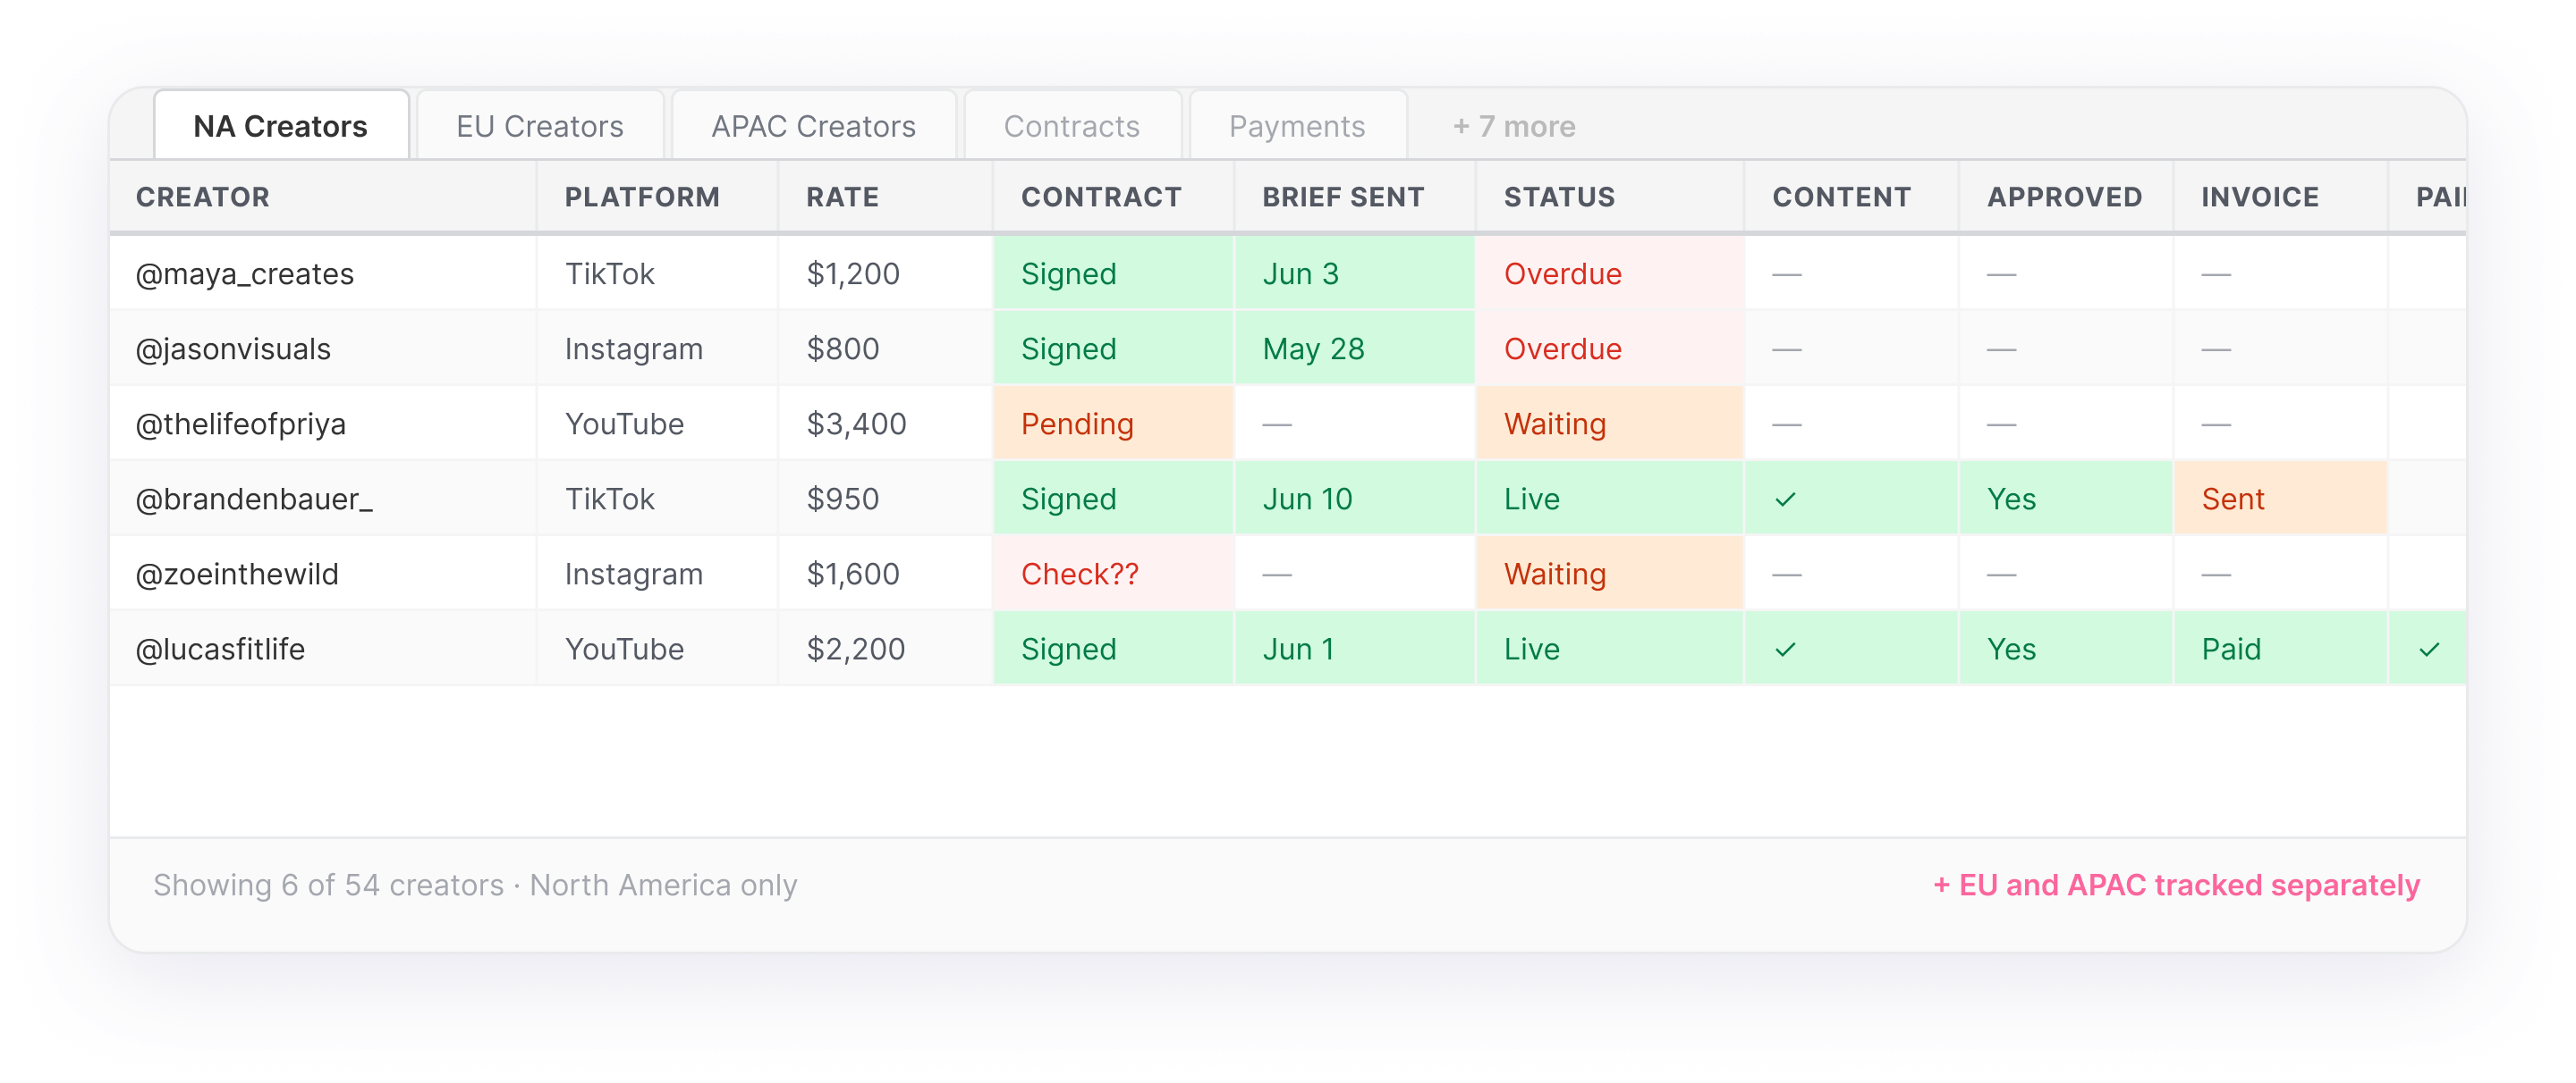Click the content checkmark for @lucasfitlife
Viewport: 2576px width, 1083px height.
[1785, 650]
